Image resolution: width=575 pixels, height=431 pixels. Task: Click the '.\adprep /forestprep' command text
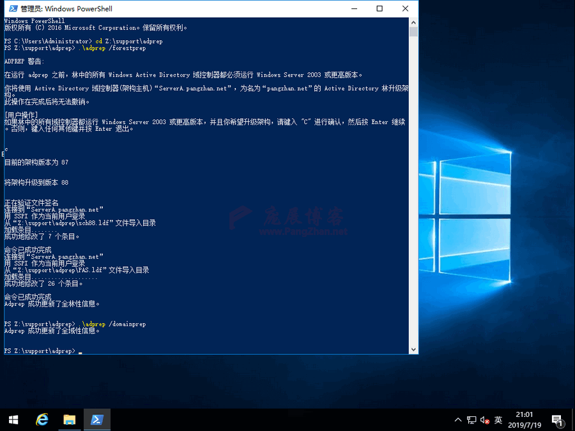coord(112,48)
